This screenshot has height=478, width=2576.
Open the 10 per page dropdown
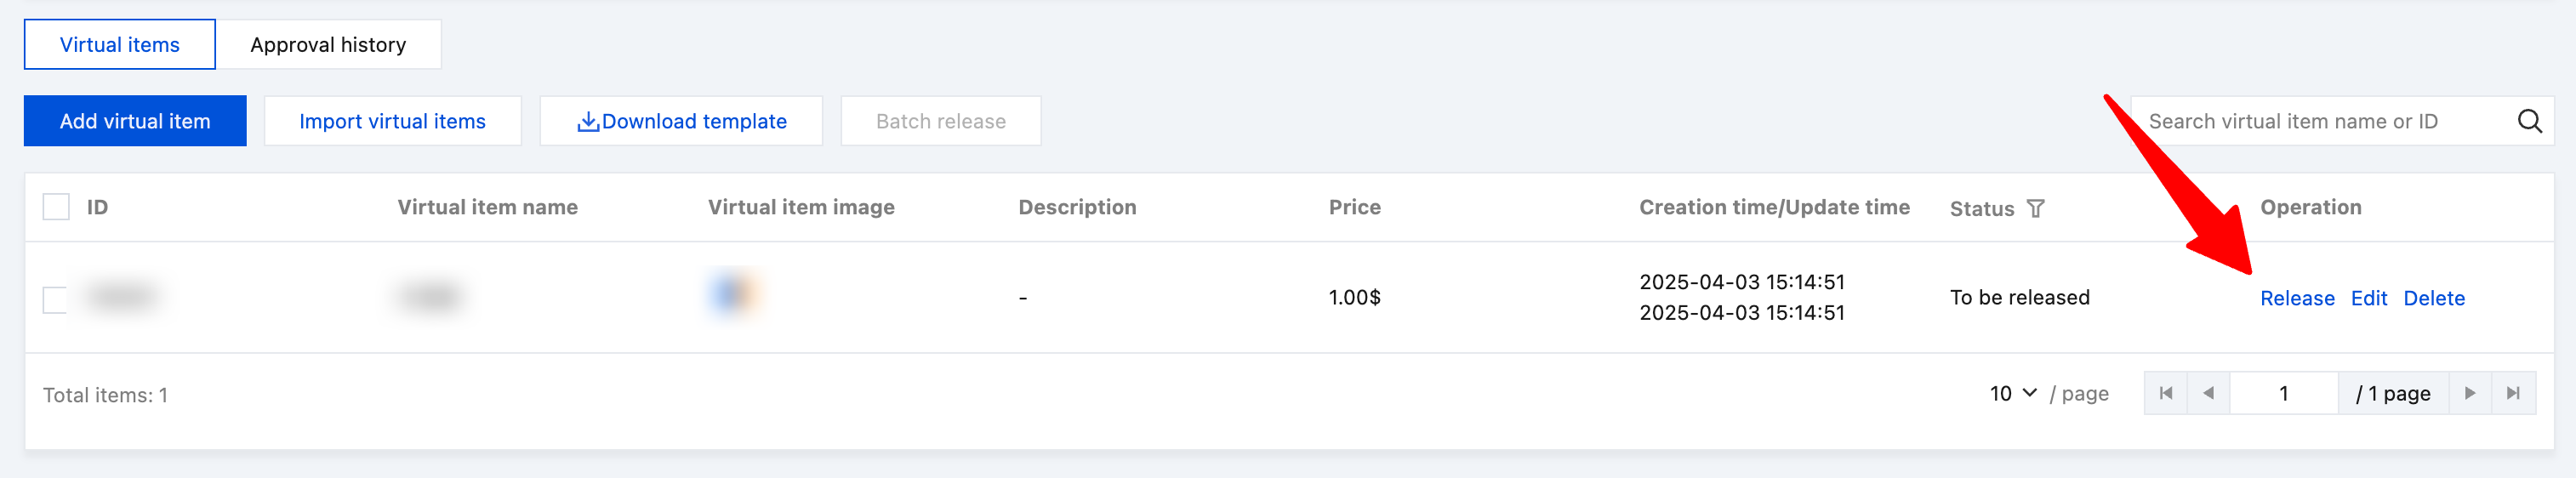pos(2013,393)
